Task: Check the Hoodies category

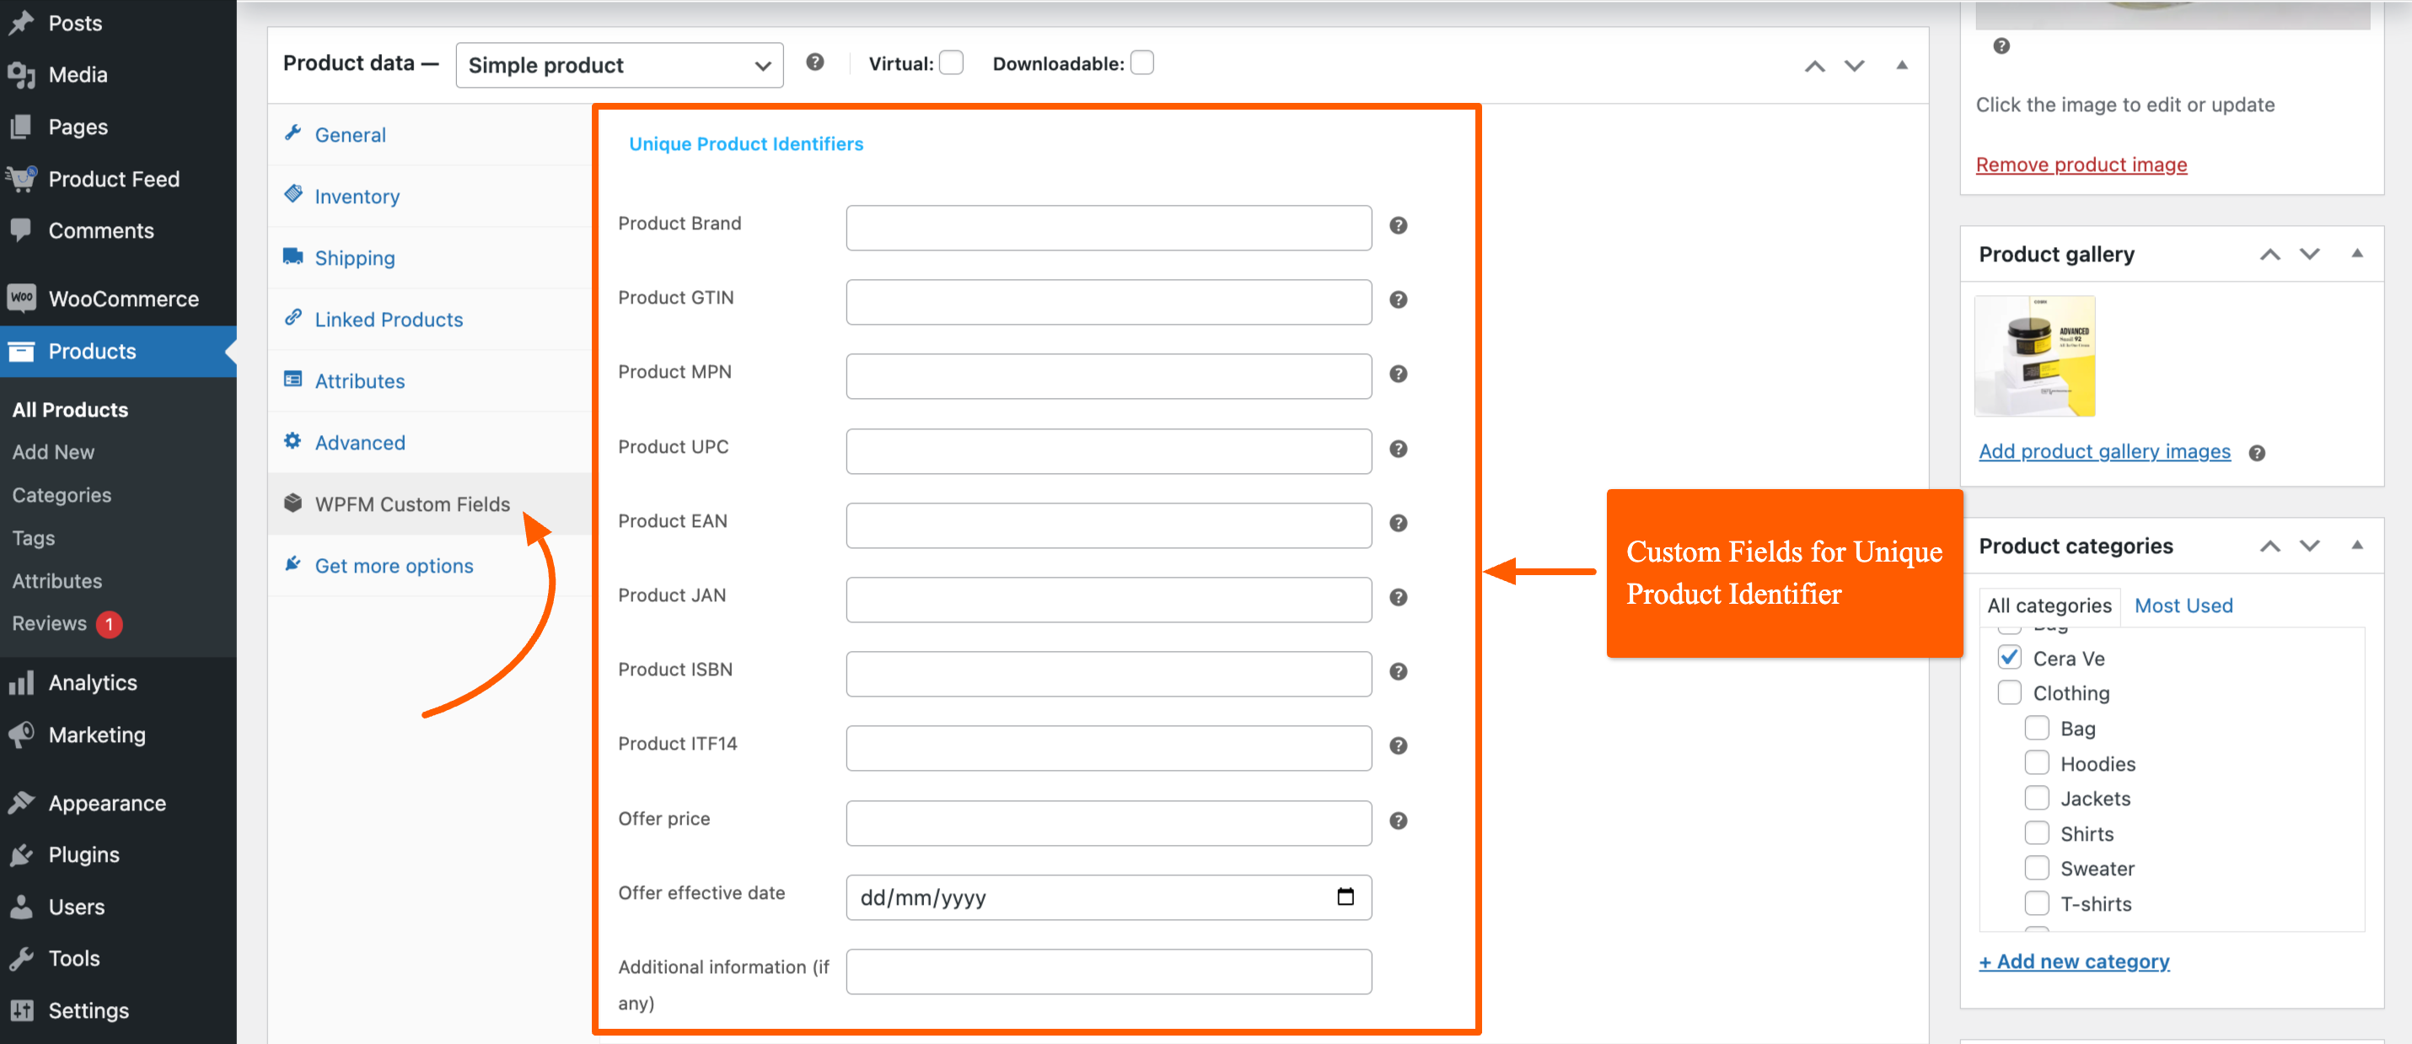Action: click(x=2037, y=763)
